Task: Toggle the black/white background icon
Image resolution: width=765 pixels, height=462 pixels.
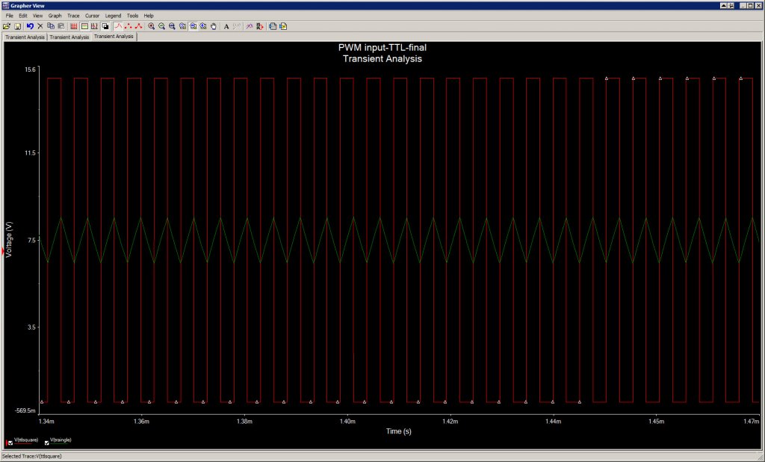Action: 105,26
